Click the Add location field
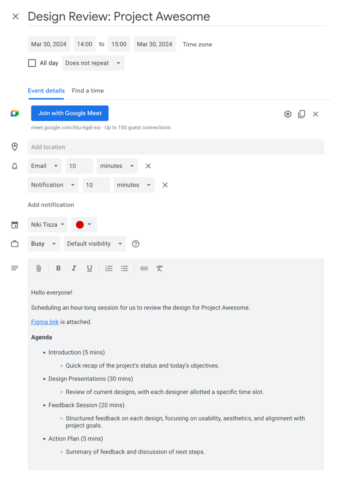This screenshot has width=337, height=485. [175, 147]
